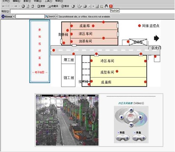Image resolution: width=175 pixels, height=152 pixels.
Task: Tilt camera up with the up arrow
Action: coord(131,110)
